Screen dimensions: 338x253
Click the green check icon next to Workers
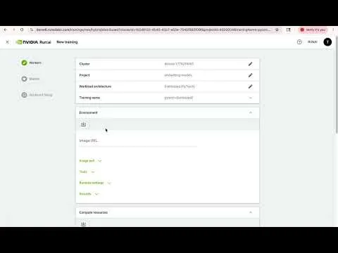(24, 63)
